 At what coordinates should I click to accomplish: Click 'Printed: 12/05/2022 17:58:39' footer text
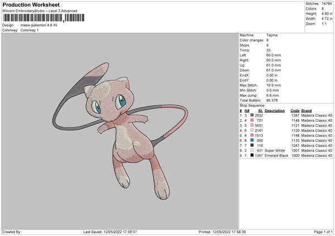pos(222,232)
